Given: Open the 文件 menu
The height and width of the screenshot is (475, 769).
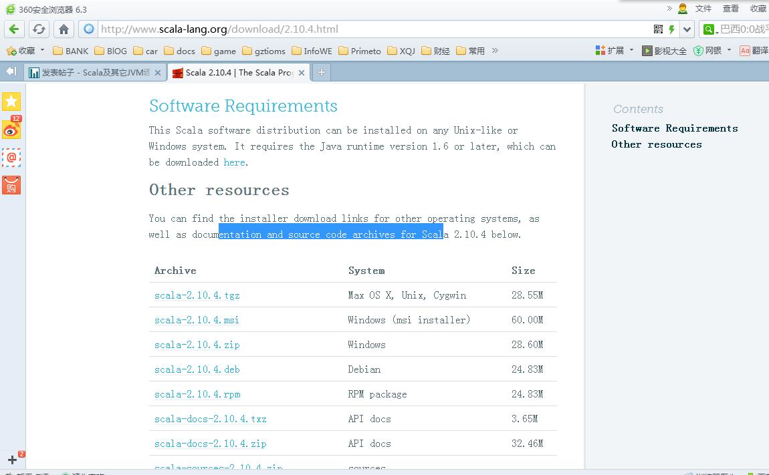Looking at the screenshot, I should (703, 9).
